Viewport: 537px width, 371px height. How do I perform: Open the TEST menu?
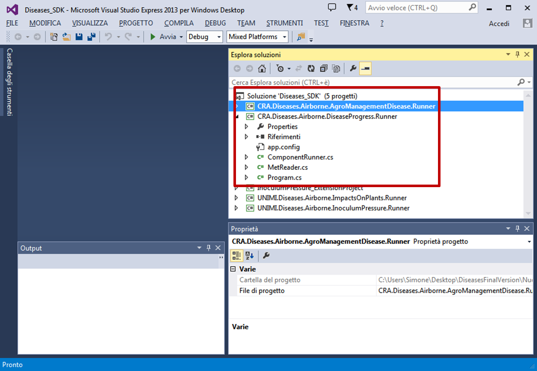[x=321, y=23]
